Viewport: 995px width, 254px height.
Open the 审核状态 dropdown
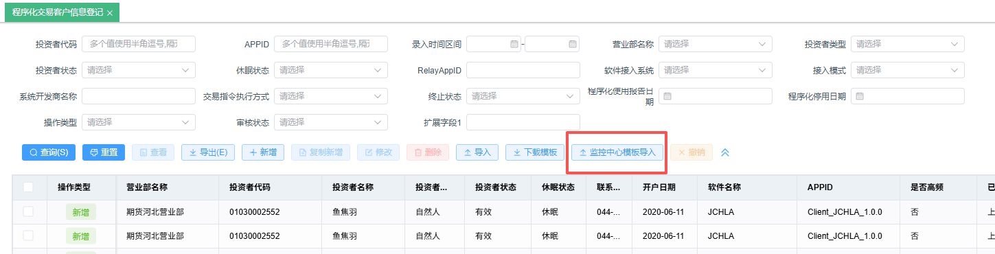[331, 122]
